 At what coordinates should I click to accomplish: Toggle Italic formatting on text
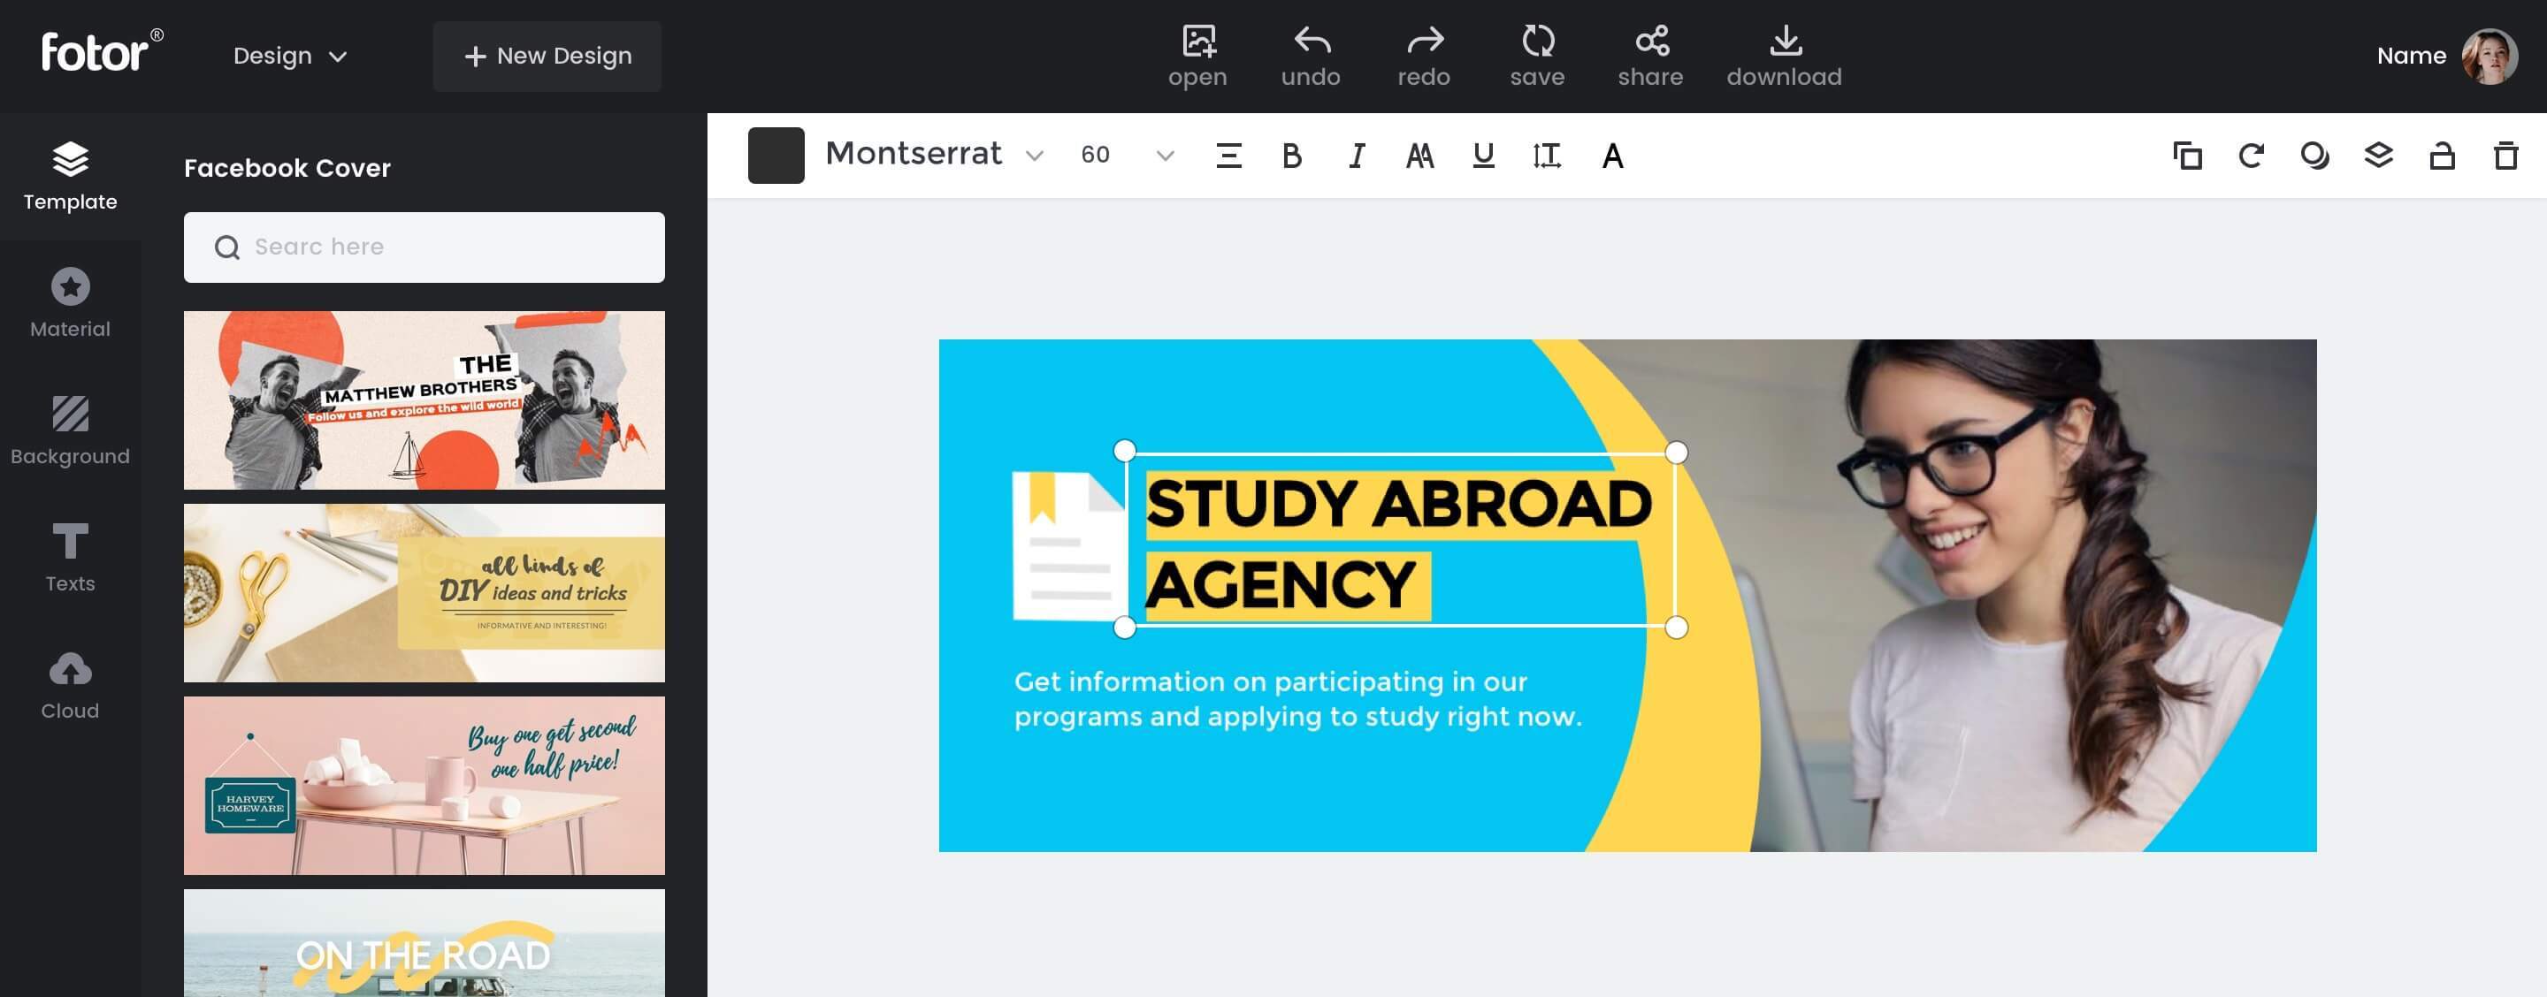1357,155
